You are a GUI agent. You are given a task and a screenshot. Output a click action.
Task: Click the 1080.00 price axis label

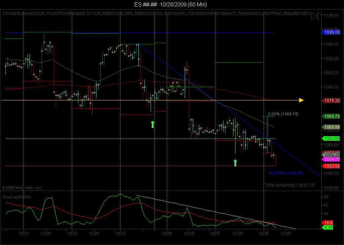click(x=331, y=87)
